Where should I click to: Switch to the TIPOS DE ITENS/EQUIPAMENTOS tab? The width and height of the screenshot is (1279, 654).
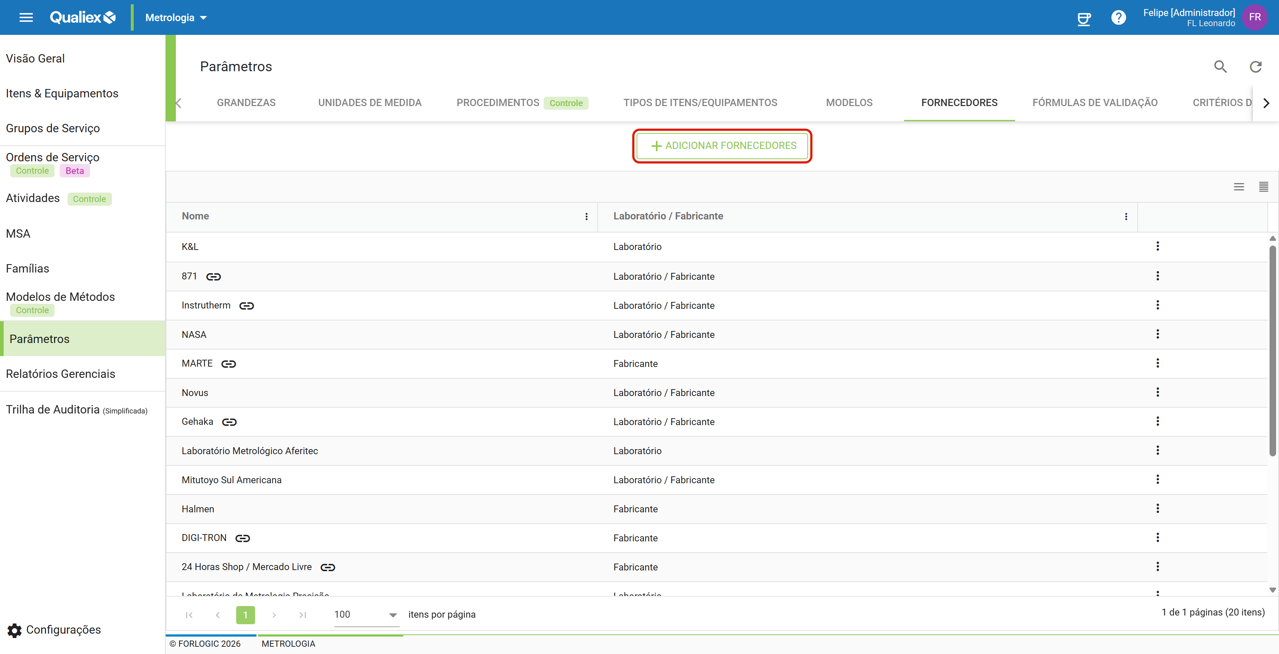[x=700, y=103]
